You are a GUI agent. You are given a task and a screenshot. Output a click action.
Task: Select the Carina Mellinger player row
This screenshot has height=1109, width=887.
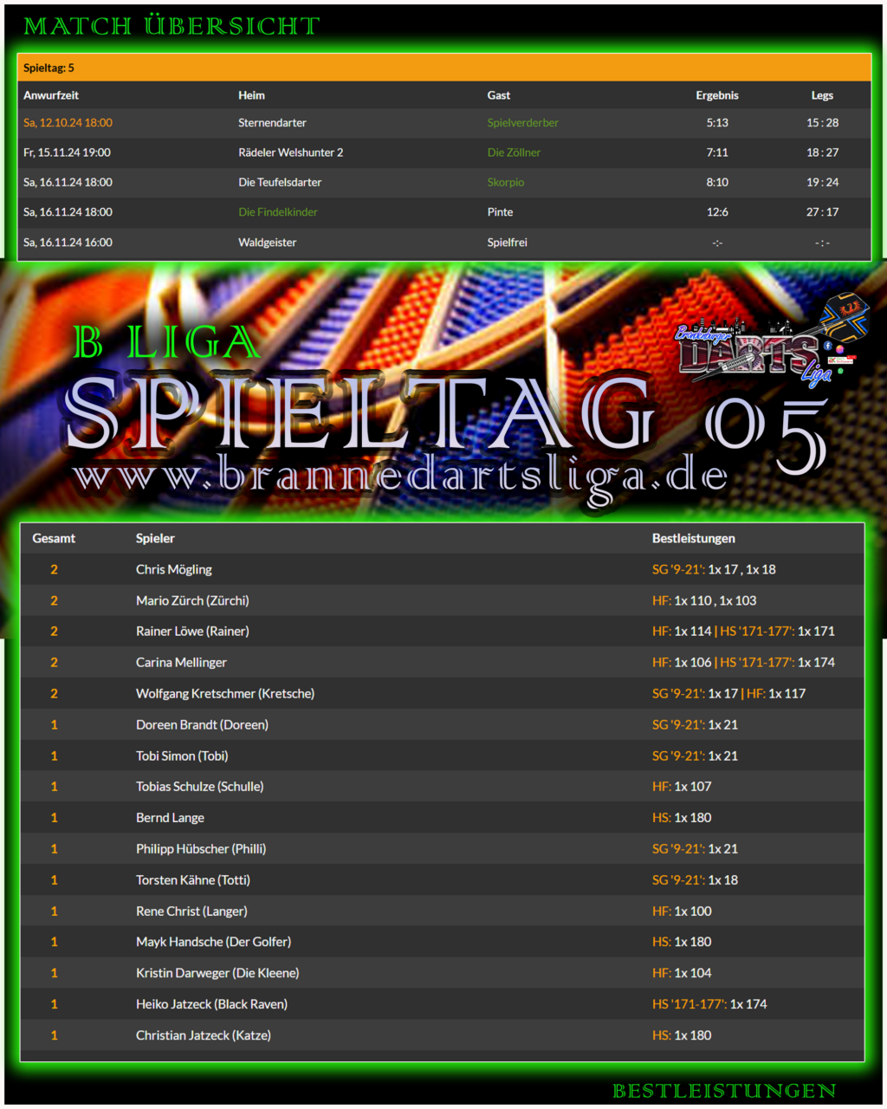tap(443, 662)
